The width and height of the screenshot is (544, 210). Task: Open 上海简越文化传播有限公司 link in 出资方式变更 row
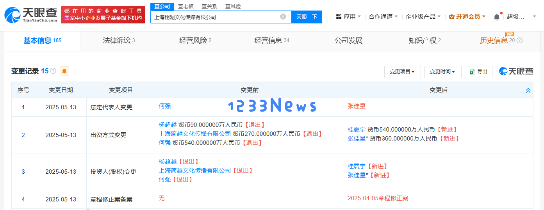[x=195, y=134]
